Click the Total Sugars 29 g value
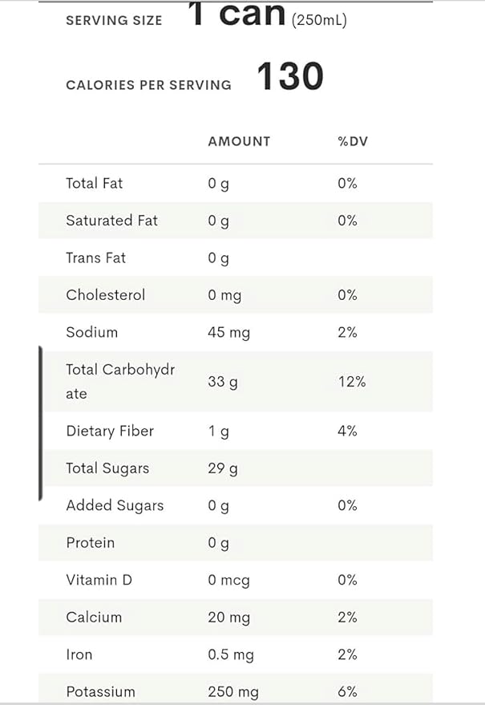485x705 pixels. click(223, 468)
